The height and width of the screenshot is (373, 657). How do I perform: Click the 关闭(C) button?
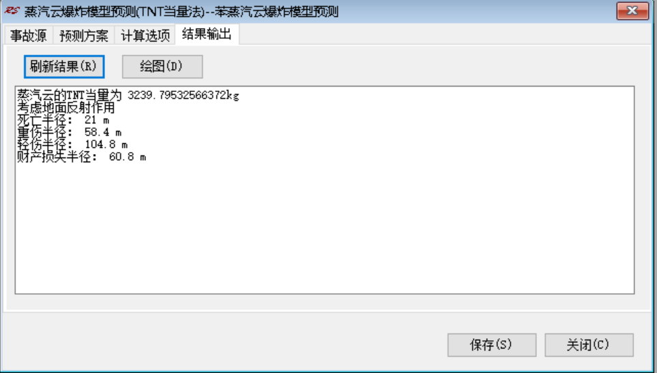[x=589, y=345]
